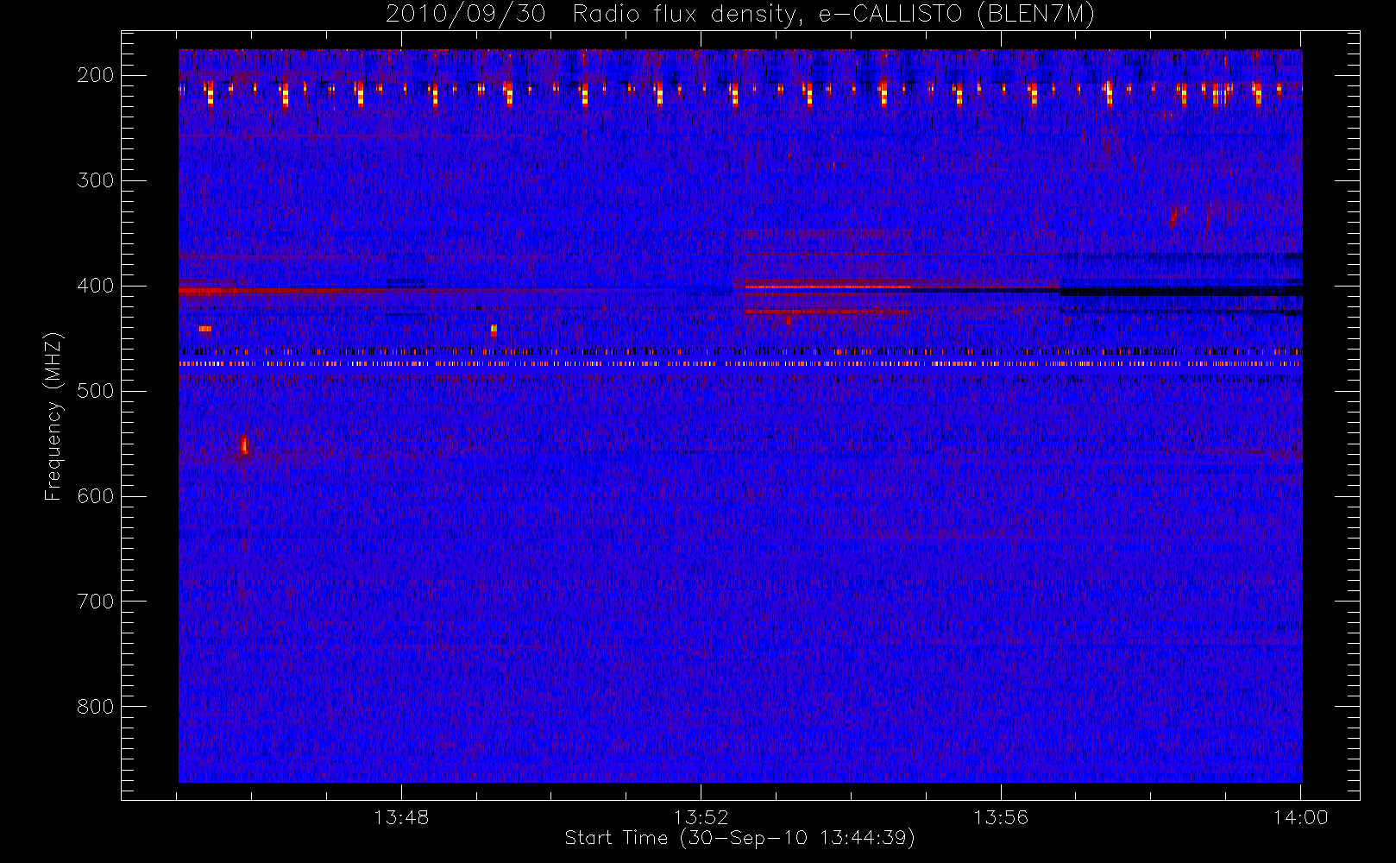This screenshot has width=1396, height=863.
Task: Click the bright burst near 550 MHz
Action: tap(244, 445)
